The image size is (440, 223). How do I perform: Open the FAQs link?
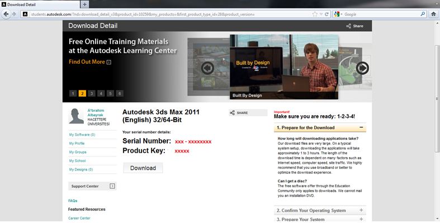[x=73, y=201]
